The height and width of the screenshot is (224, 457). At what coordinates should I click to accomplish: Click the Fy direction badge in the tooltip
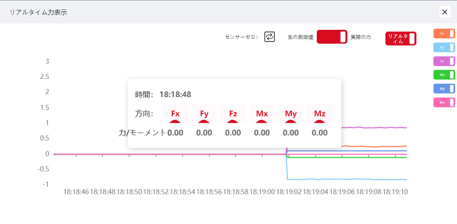(x=204, y=114)
